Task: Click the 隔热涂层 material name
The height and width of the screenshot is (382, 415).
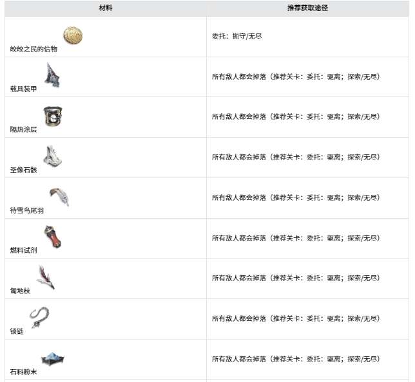Action: click(x=24, y=130)
